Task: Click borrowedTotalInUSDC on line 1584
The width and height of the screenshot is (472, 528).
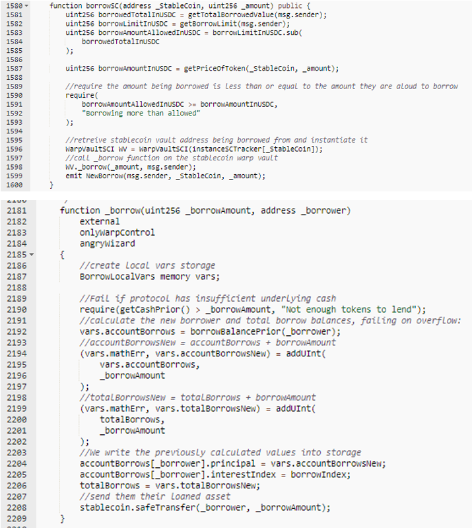Action: point(121,42)
